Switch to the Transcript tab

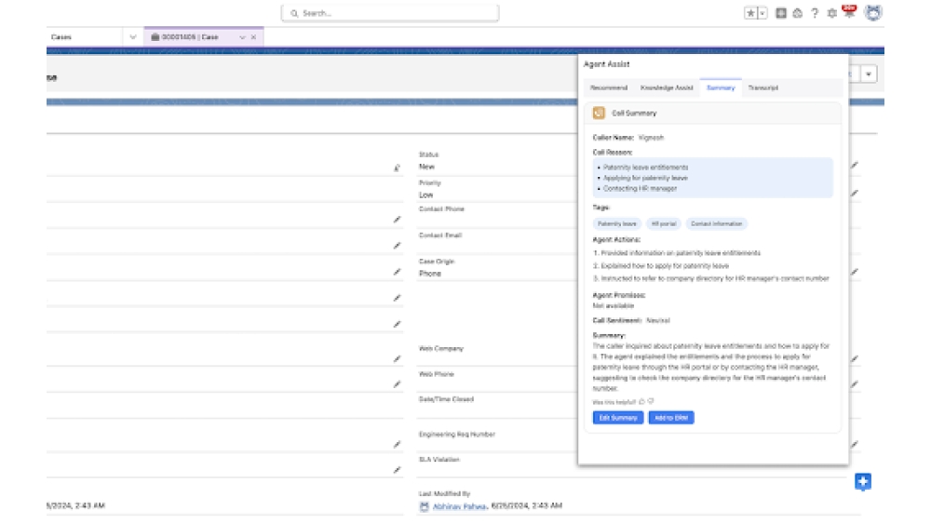click(x=763, y=87)
